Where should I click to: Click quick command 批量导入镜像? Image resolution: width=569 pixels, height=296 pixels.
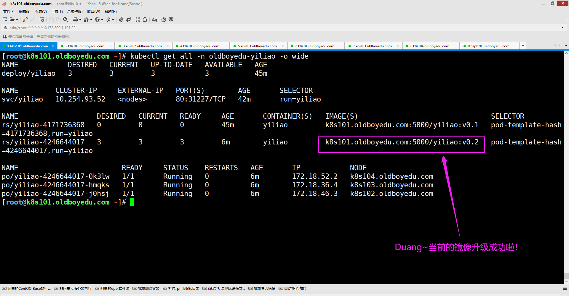coord(262,289)
